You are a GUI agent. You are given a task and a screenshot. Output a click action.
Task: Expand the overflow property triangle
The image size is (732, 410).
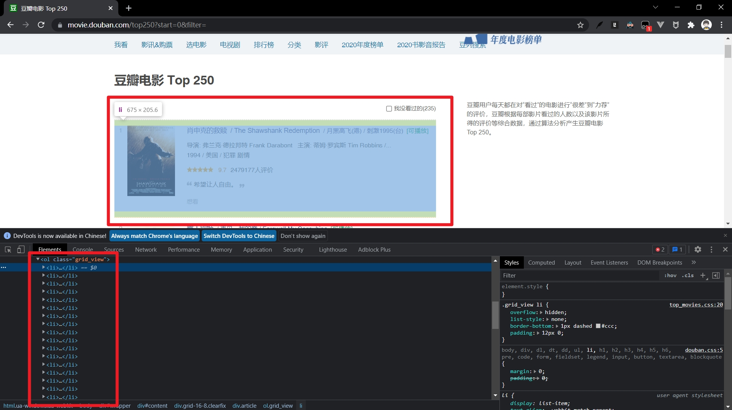[x=541, y=313]
